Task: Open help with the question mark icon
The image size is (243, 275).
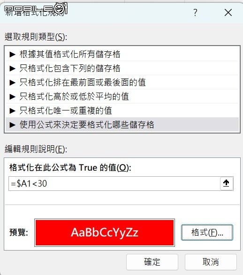Action: [195, 13]
